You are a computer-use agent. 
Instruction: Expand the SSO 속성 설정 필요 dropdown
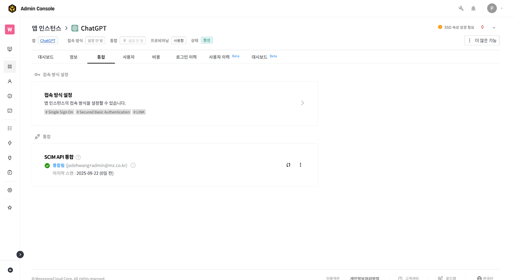point(494,28)
